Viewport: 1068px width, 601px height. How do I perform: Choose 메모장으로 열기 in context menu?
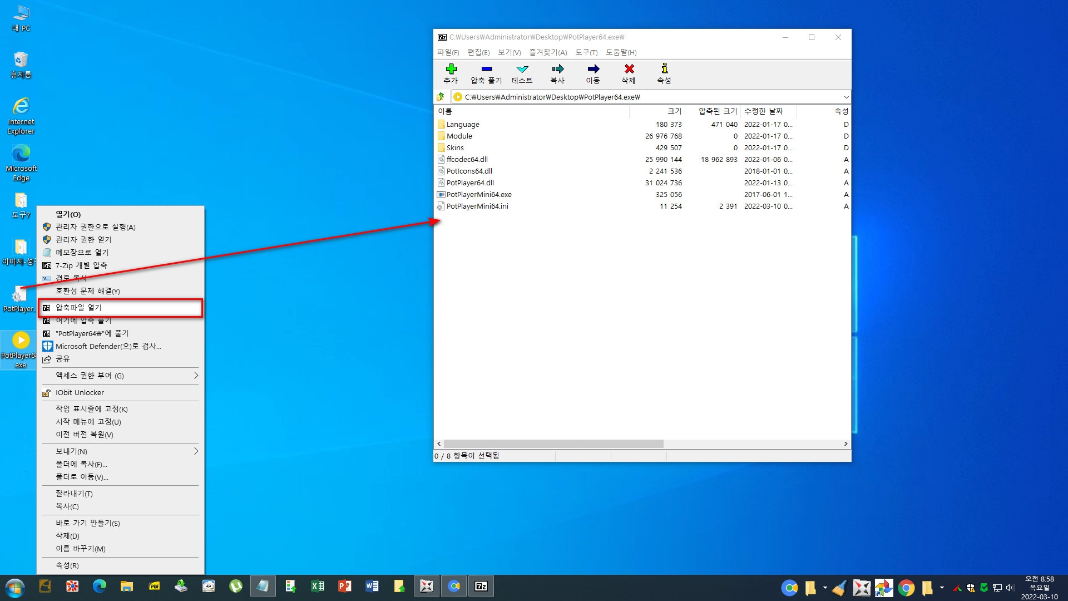click(120, 253)
